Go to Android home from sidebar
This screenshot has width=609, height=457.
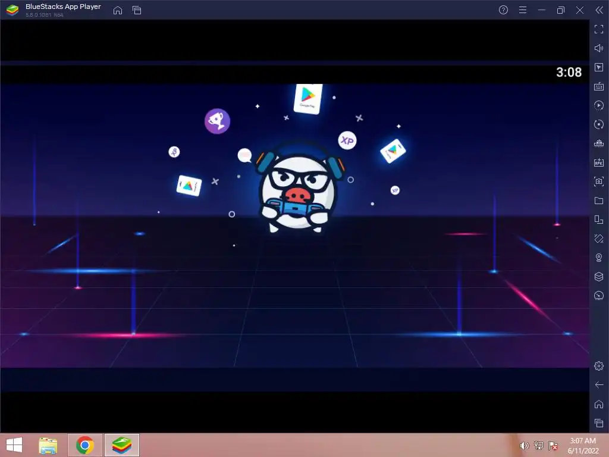[x=598, y=404]
